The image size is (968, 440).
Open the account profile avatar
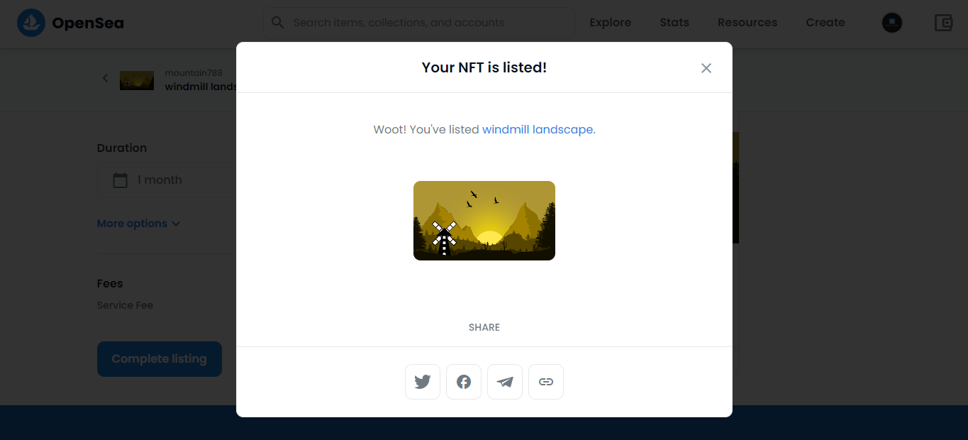(892, 23)
